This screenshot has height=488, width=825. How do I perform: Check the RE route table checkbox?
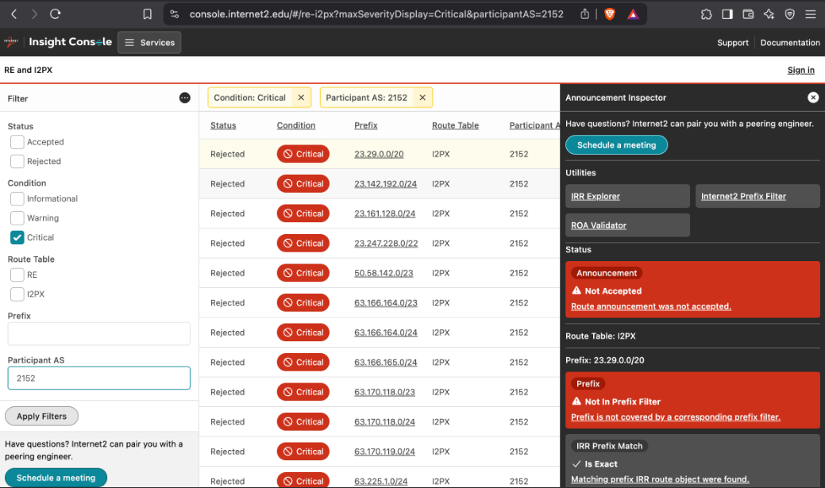[17, 275]
